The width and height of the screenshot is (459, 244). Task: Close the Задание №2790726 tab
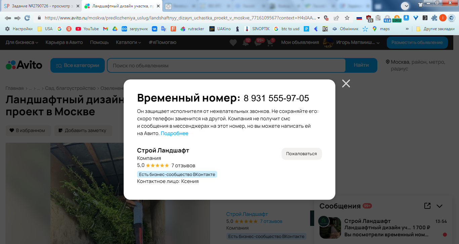(78, 6)
